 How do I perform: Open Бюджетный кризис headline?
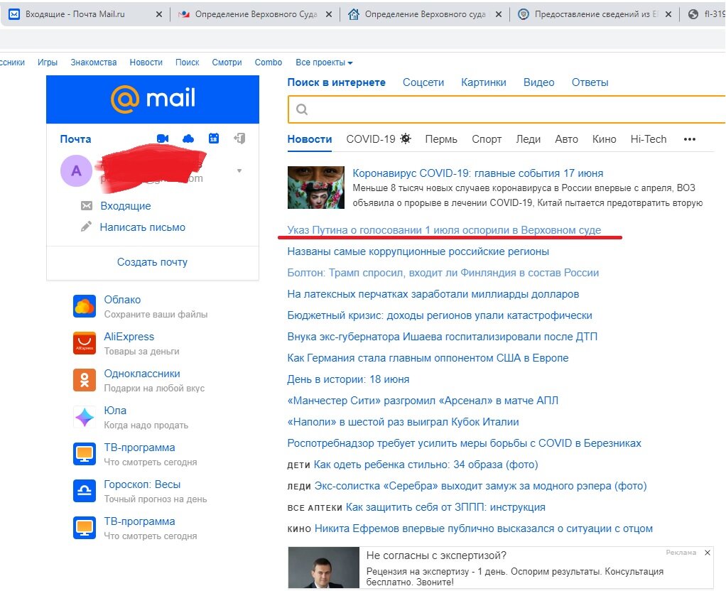tap(440, 315)
